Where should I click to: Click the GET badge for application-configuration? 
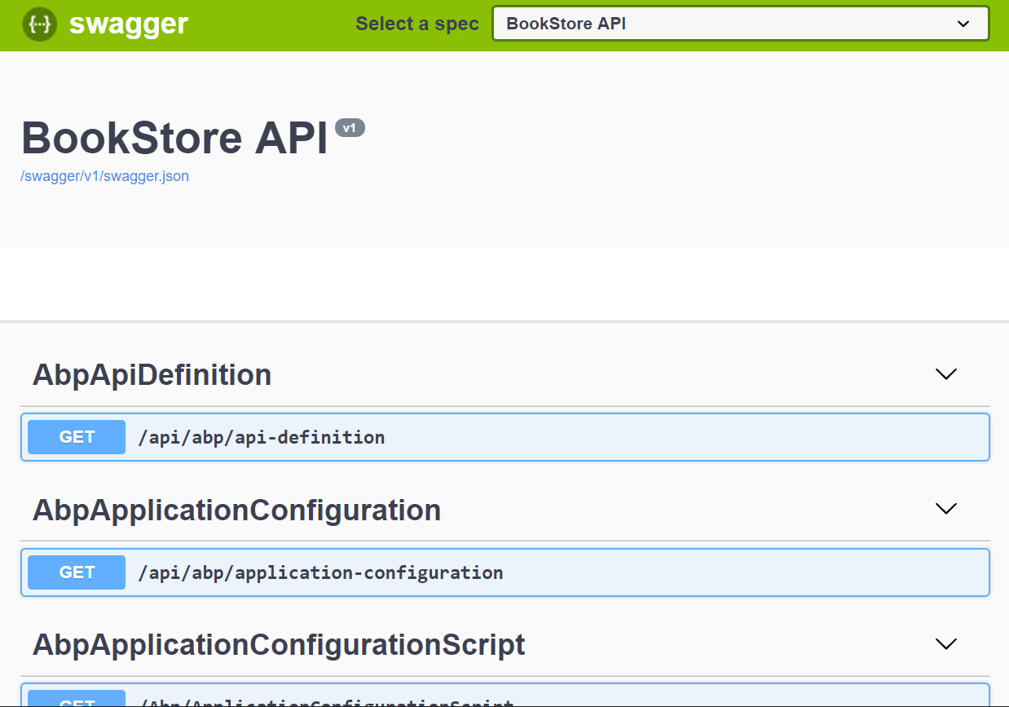coord(77,572)
